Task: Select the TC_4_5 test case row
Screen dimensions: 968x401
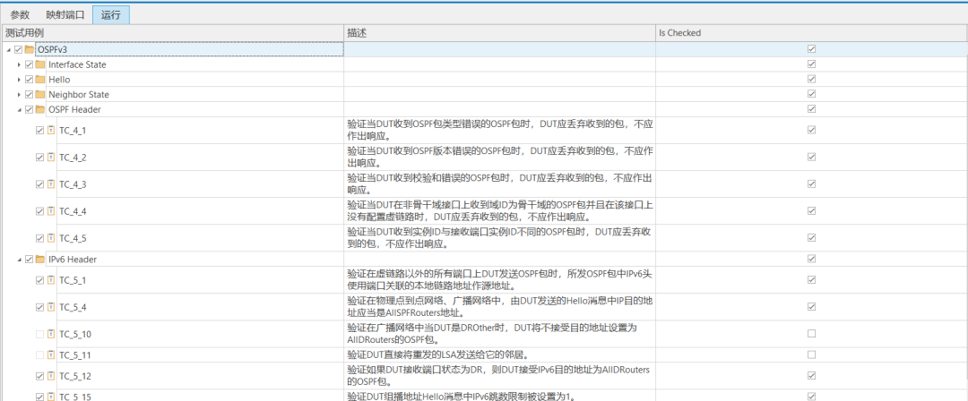Action: pyautogui.click(x=72, y=238)
